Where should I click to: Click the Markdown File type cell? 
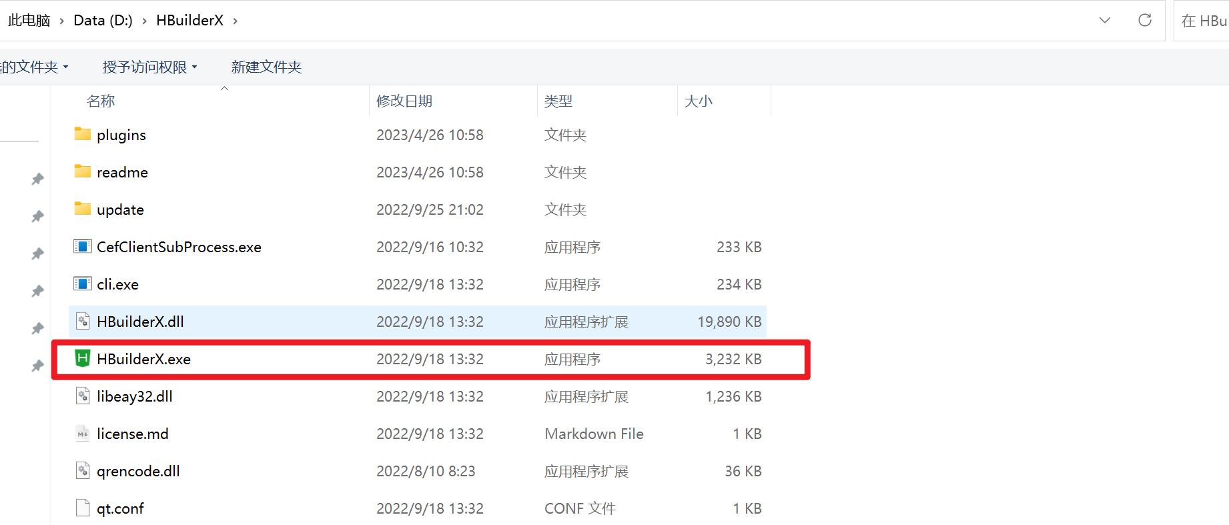point(594,434)
